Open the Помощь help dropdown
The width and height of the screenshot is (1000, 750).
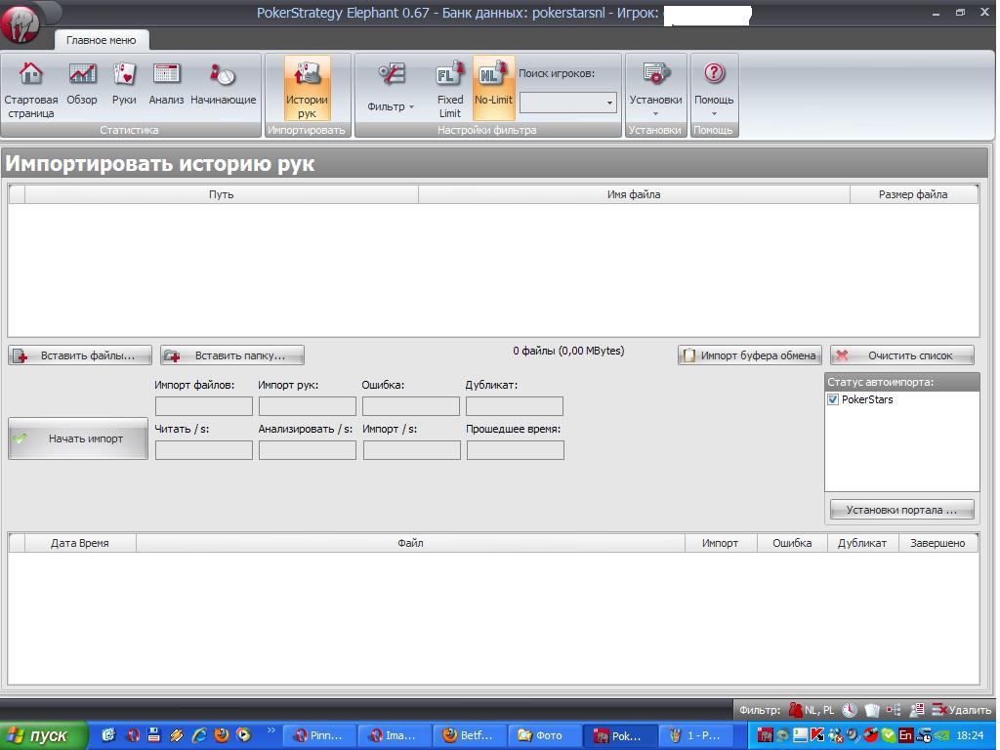[714, 89]
